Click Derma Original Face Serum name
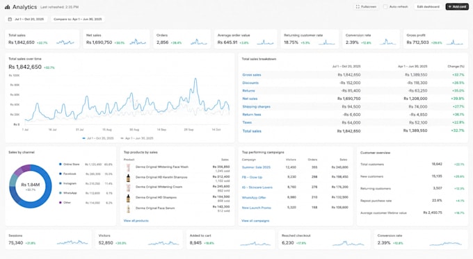Viewport: 473px width, 259px height. click(155, 208)
